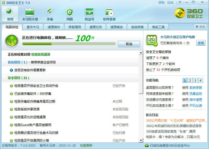Click the scan progress bar
The image size is (209, 149).
(69, 44)
